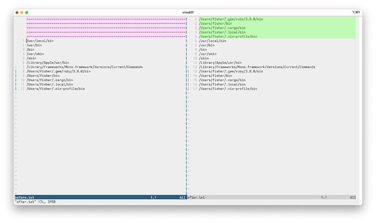Screen dimensions: 376x223
Task: Click line 11 /Library/Apple/usr/bin in after.txt pane
Action: tap(220, 63)
